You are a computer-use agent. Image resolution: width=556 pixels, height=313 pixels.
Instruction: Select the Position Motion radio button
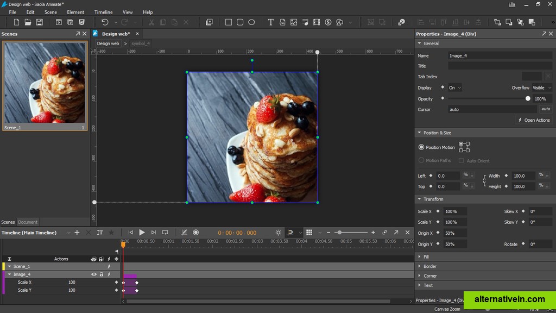click(x=421, y=147)
